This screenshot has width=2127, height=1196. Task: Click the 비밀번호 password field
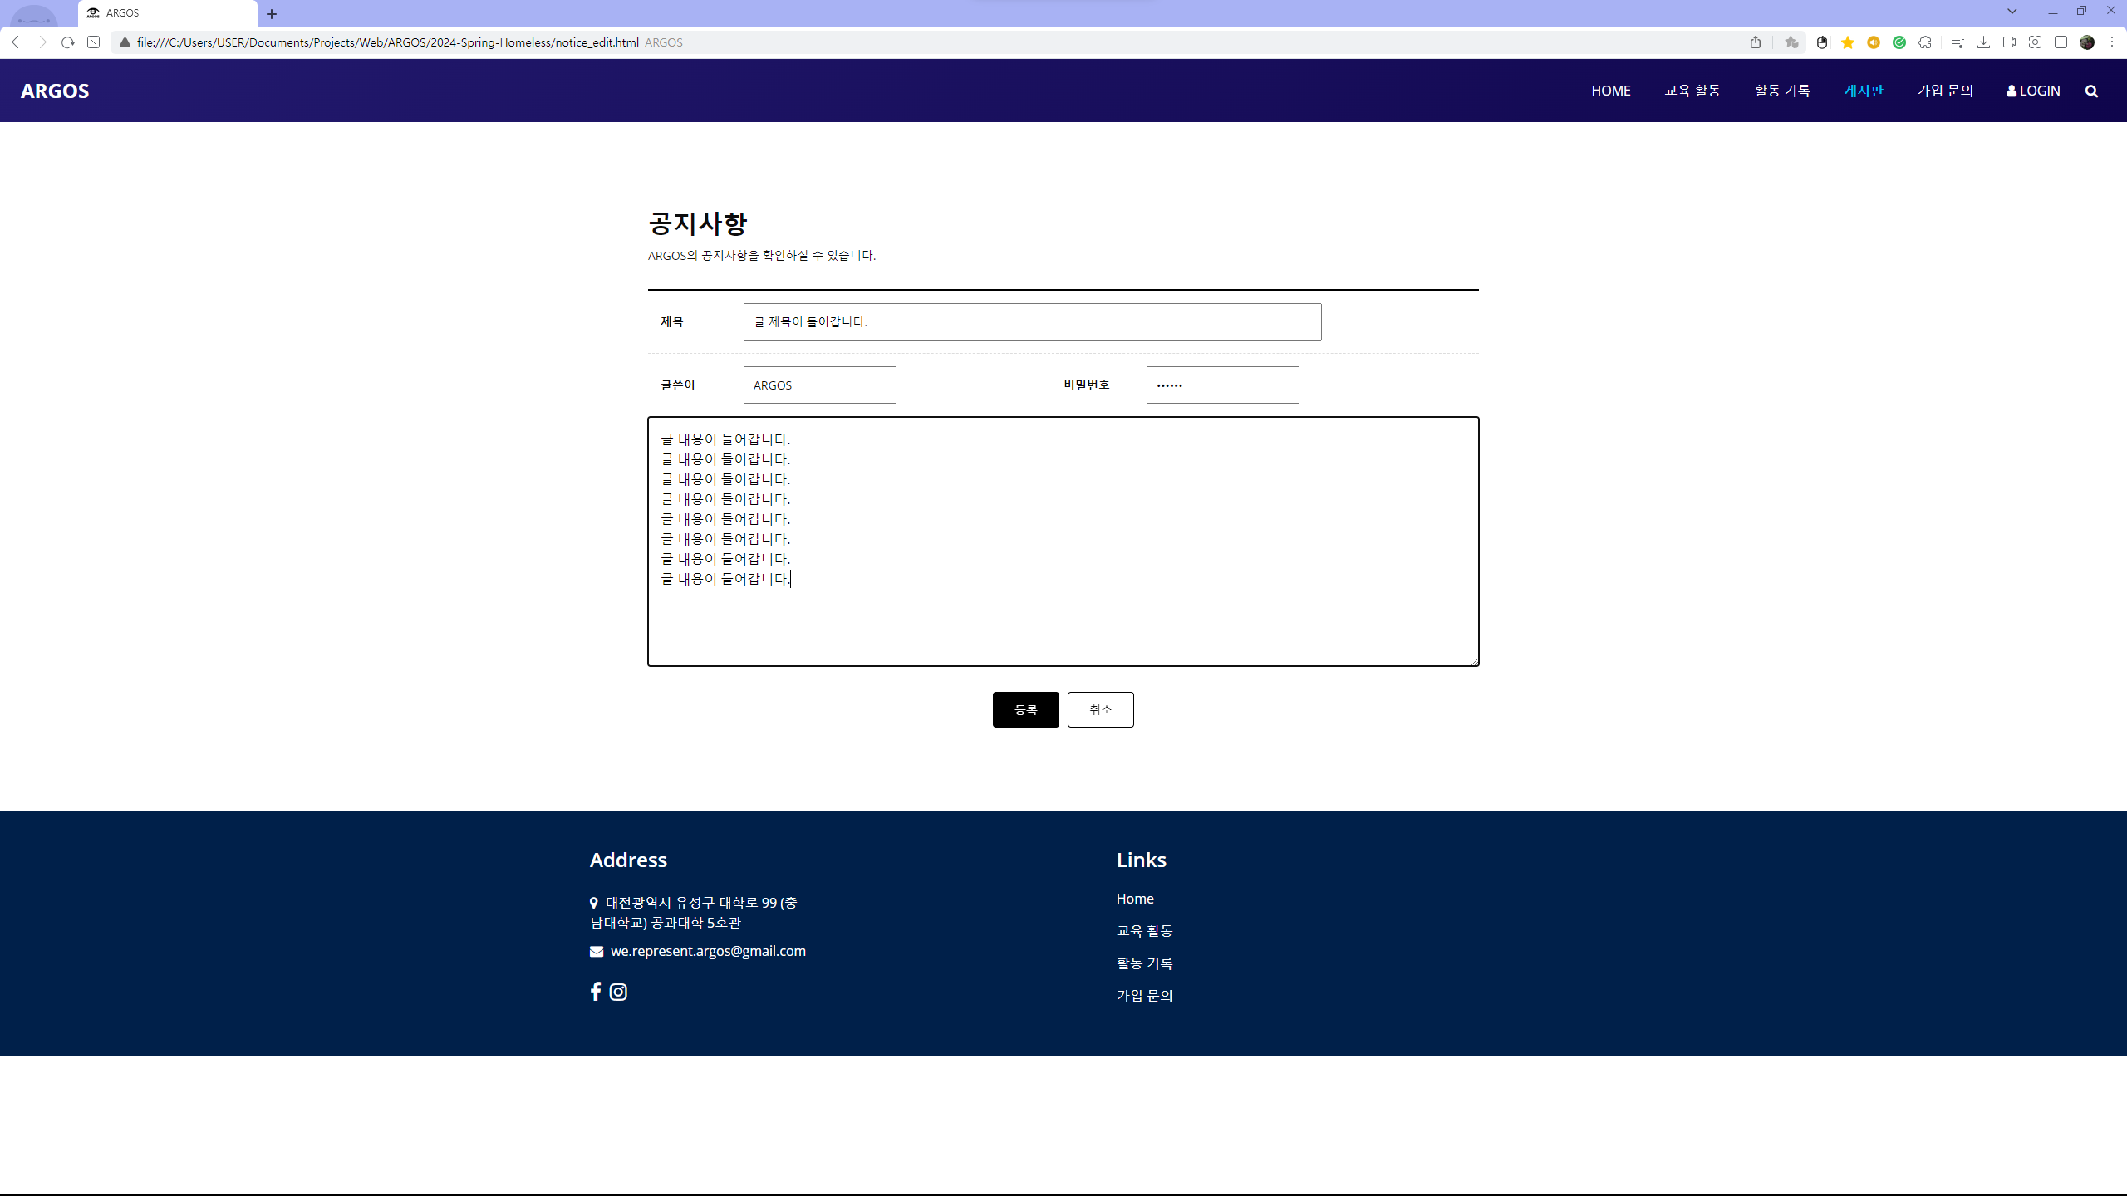(1222, 385)
